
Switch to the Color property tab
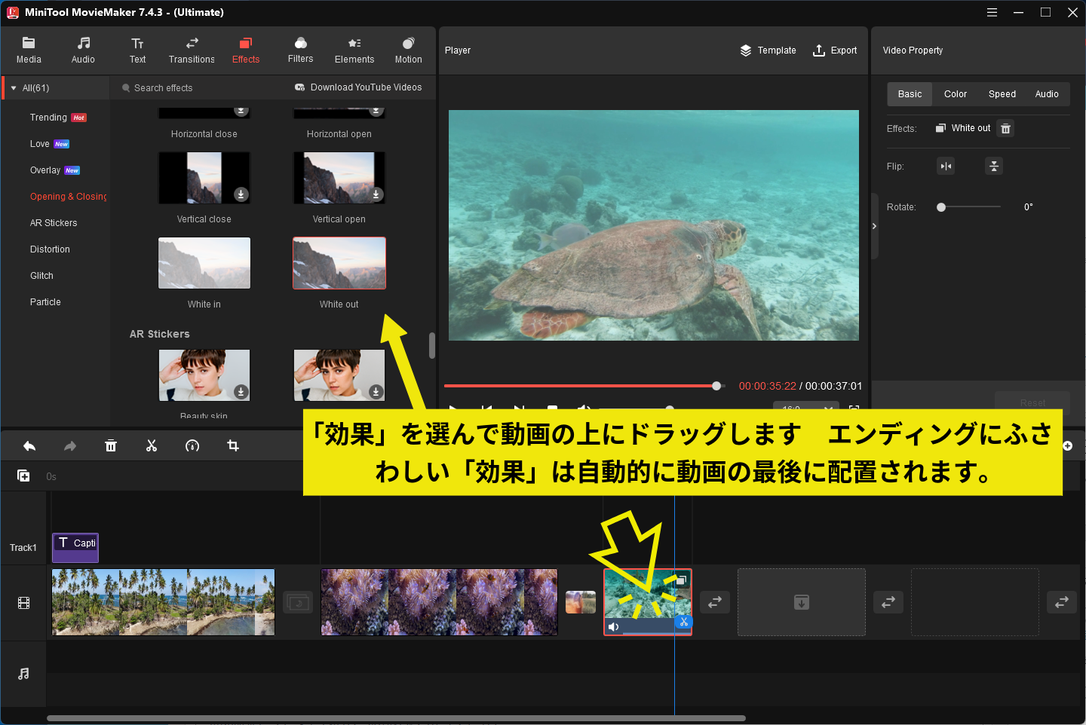(956, 94)
